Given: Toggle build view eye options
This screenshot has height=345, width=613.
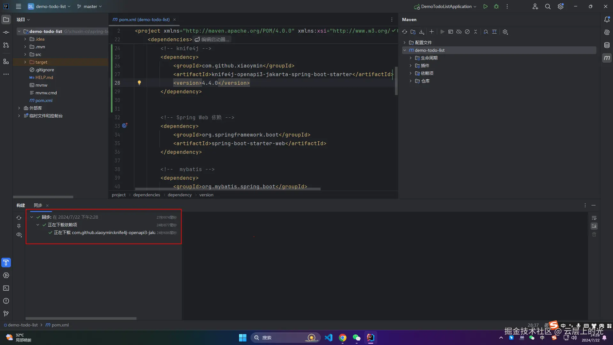Looking at the screenshot, I should tap(19, 234).
